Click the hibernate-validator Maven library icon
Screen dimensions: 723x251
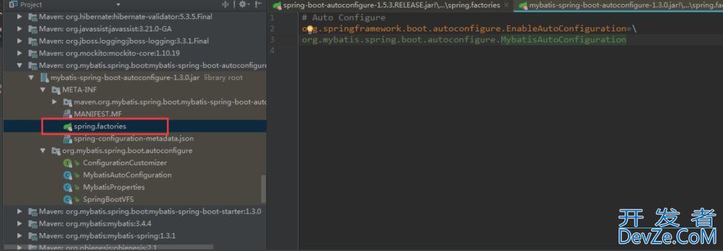pos(33,17)
